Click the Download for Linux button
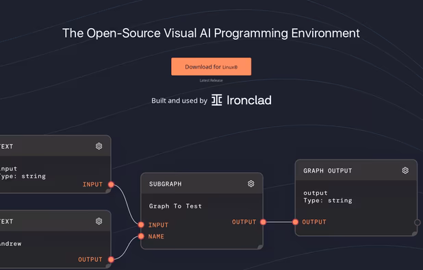 [x=211, y=66]
